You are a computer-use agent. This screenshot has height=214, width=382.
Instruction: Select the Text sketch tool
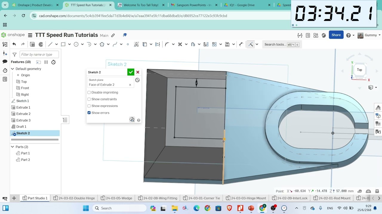[136, 44]
